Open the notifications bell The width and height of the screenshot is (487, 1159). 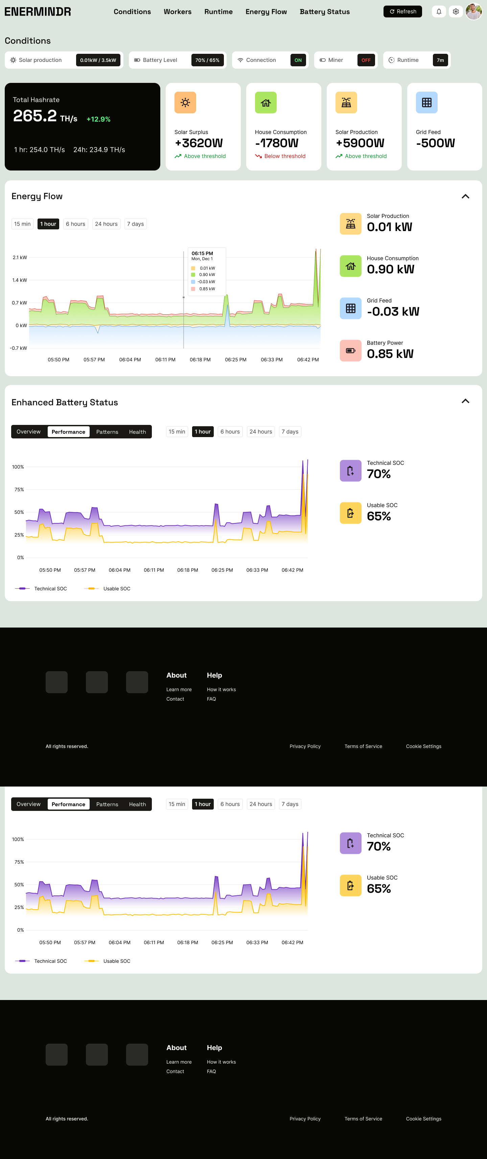(x=439, y=12)
